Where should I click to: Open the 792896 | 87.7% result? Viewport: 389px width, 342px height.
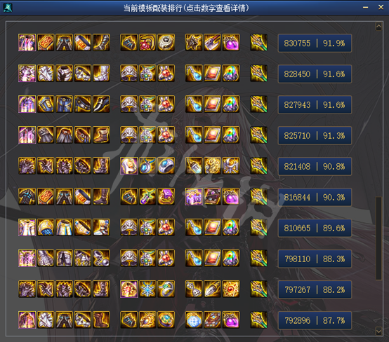click(x=315, y=320)
